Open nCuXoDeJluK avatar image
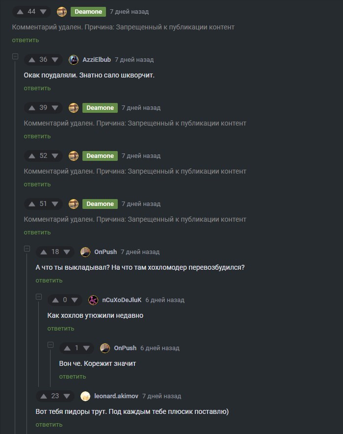The image size is (343, 434). coord(93,300)
